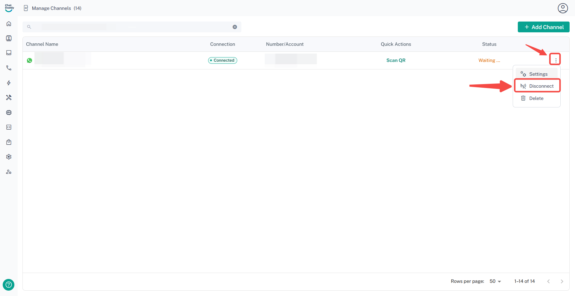Click the Connected status badge
Screen dimensions: 575x296
[x=223, y=60]
